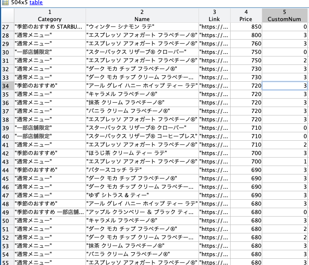The width and height of the screenshot is (309, 265).
Task: Click Category cell "季節のおすすめ STARBU..." in row 27
Action: coord(50,27)
